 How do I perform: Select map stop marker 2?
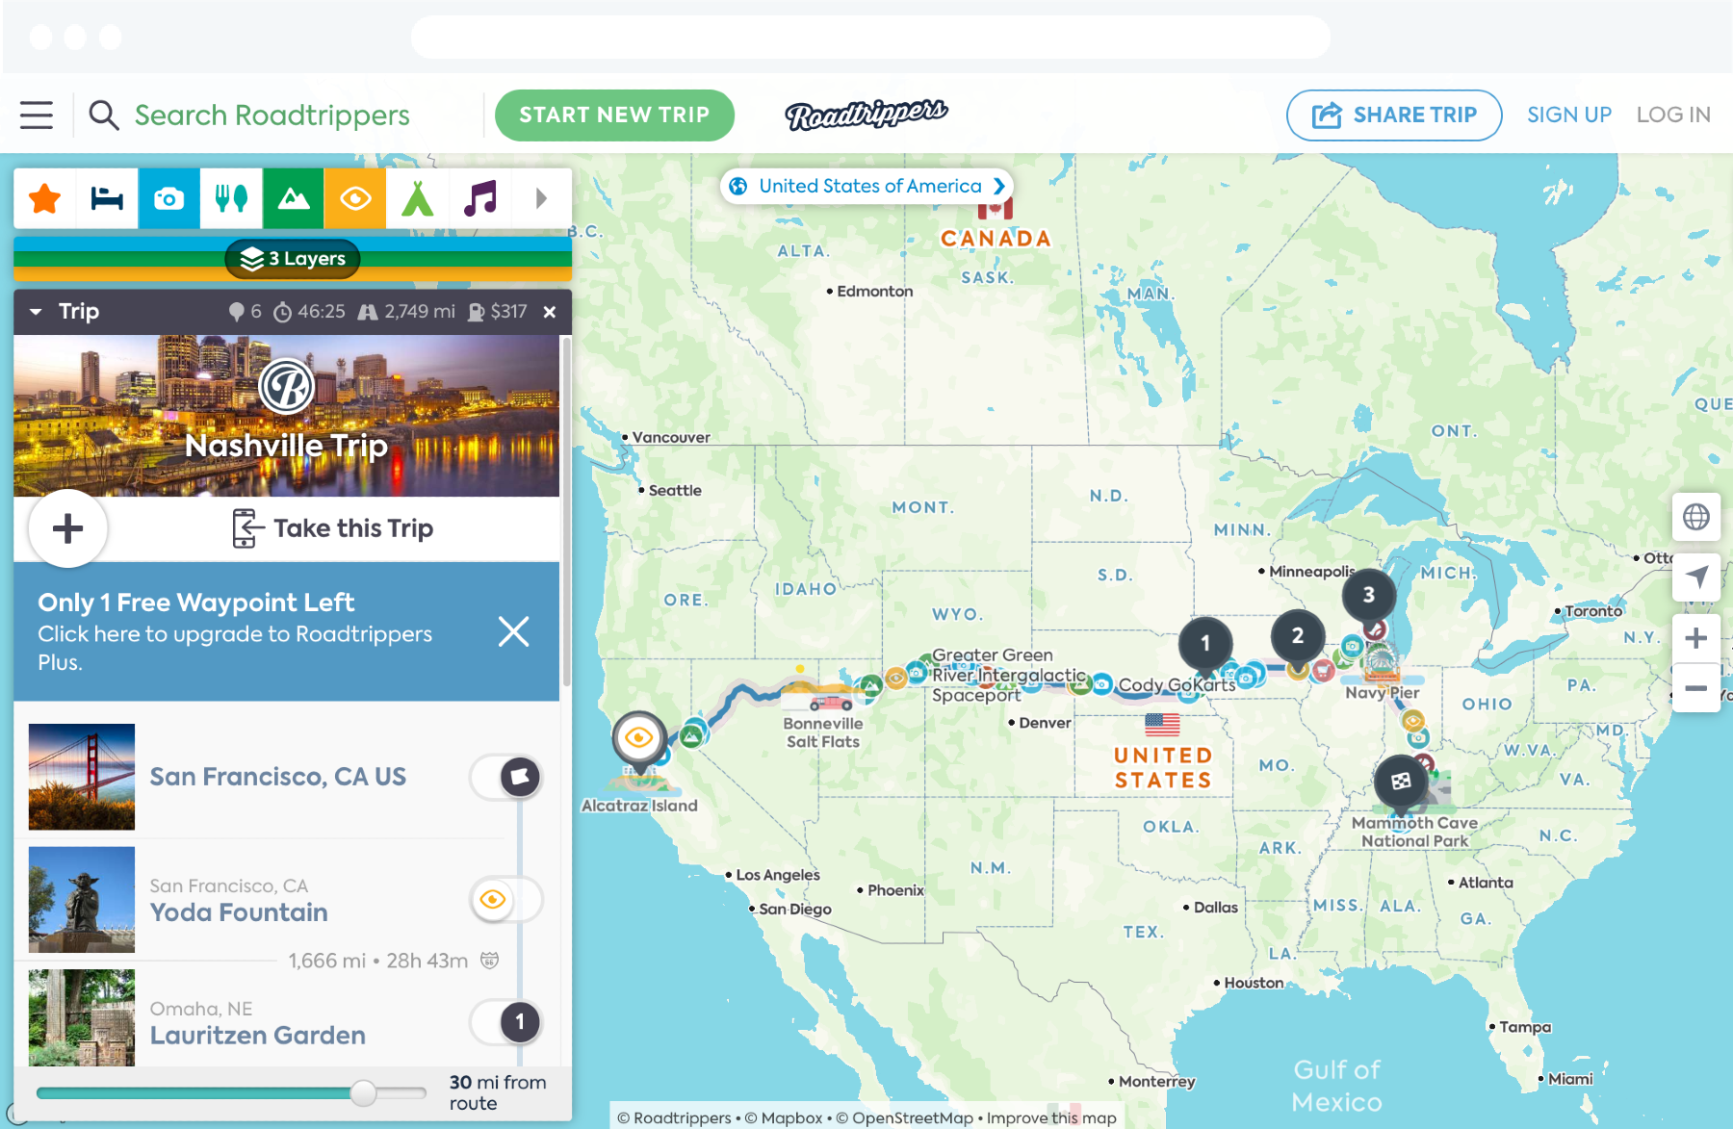(1298, 635)
